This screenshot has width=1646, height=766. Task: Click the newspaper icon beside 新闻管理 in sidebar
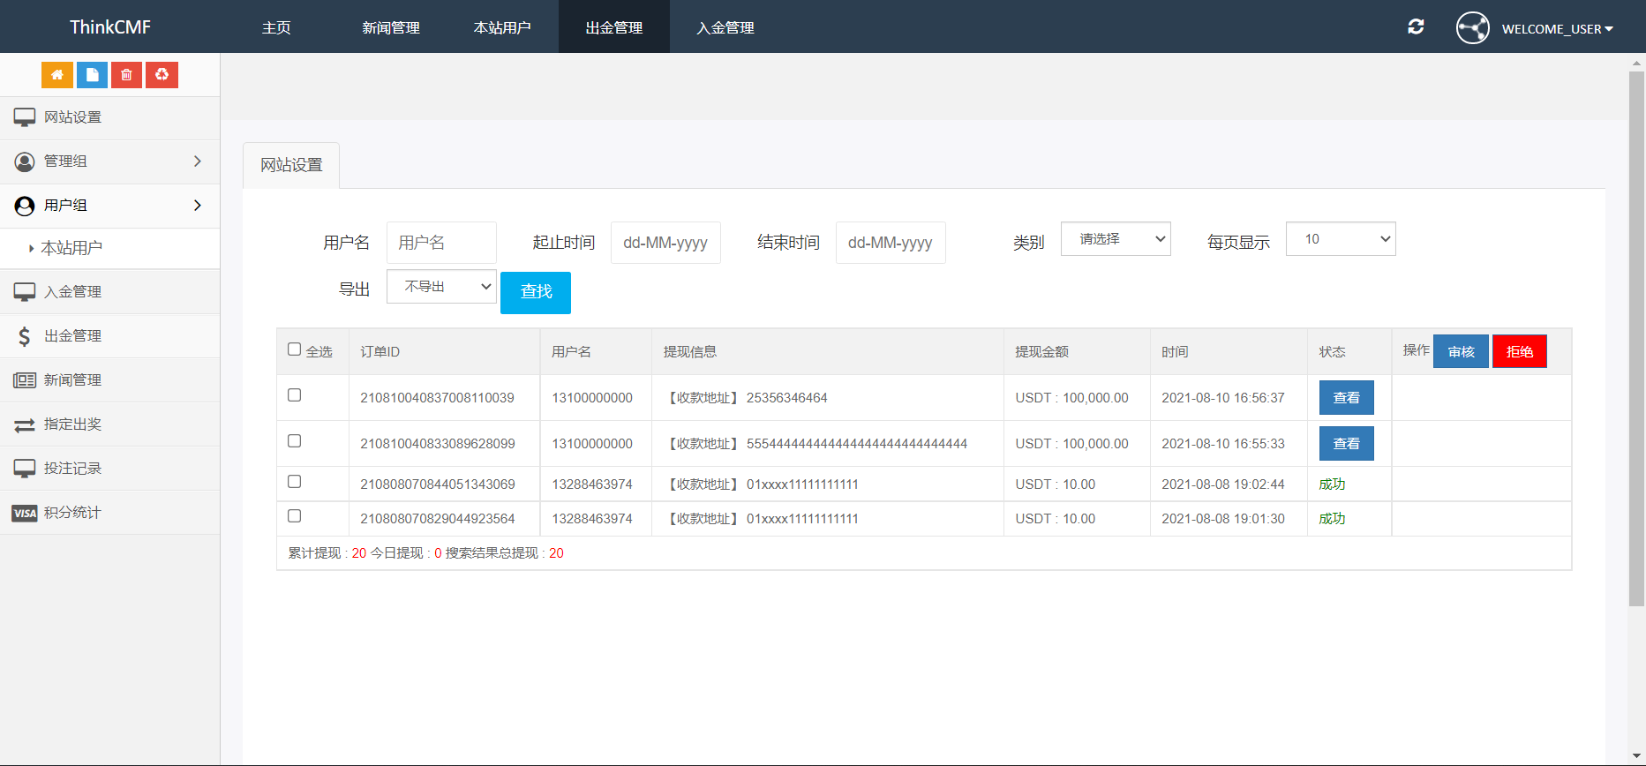(x=25, y=380)
